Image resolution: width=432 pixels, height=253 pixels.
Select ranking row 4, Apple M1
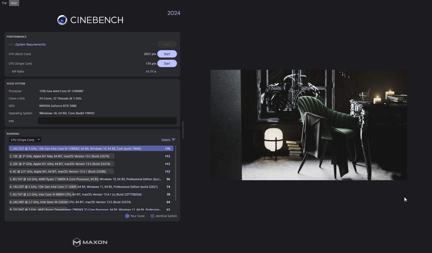click(x=91, y=171)
